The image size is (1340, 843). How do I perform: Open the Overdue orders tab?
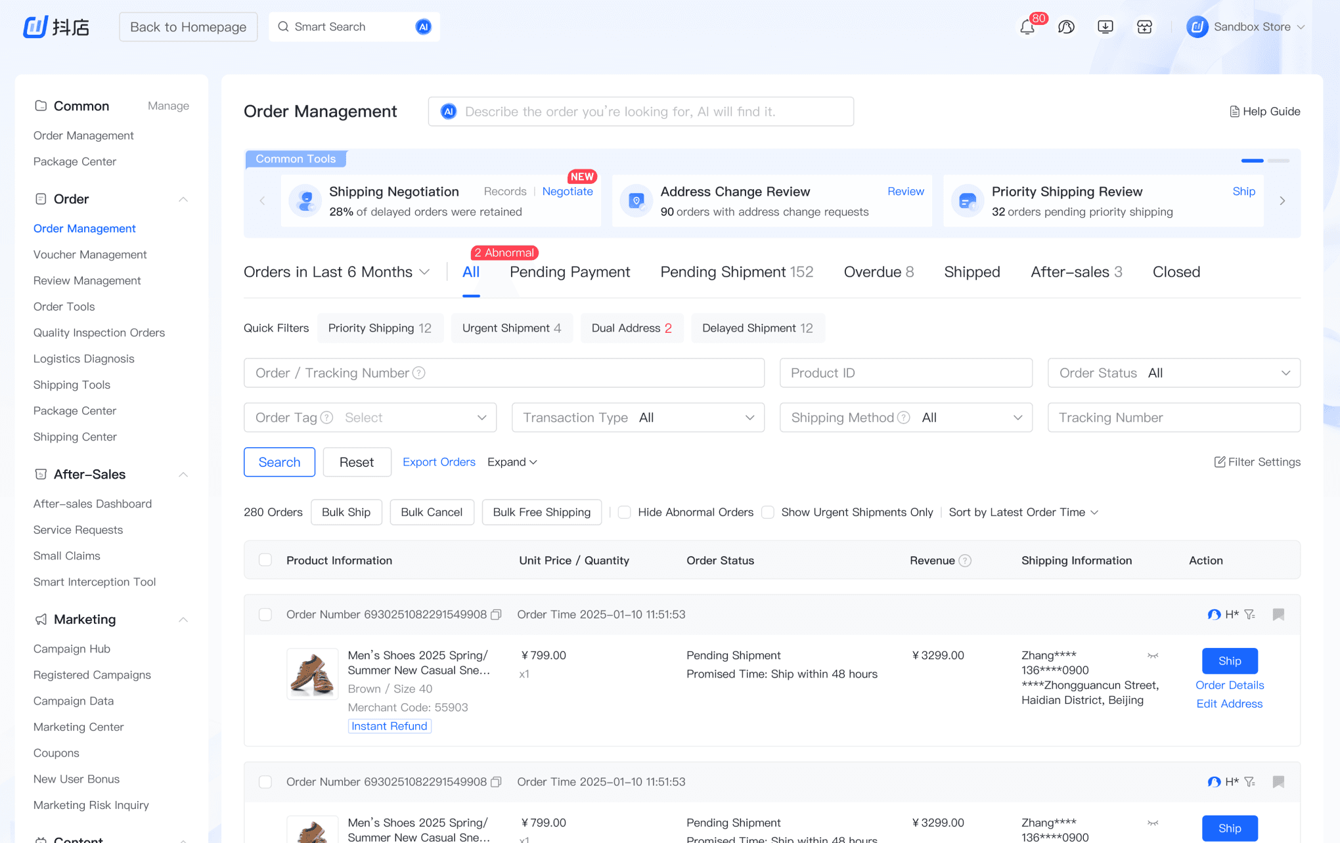(878, 272)
